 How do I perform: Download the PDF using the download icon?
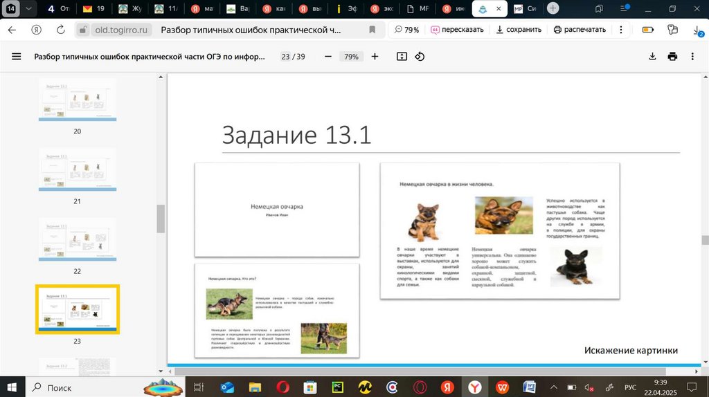tap(652, 57)
